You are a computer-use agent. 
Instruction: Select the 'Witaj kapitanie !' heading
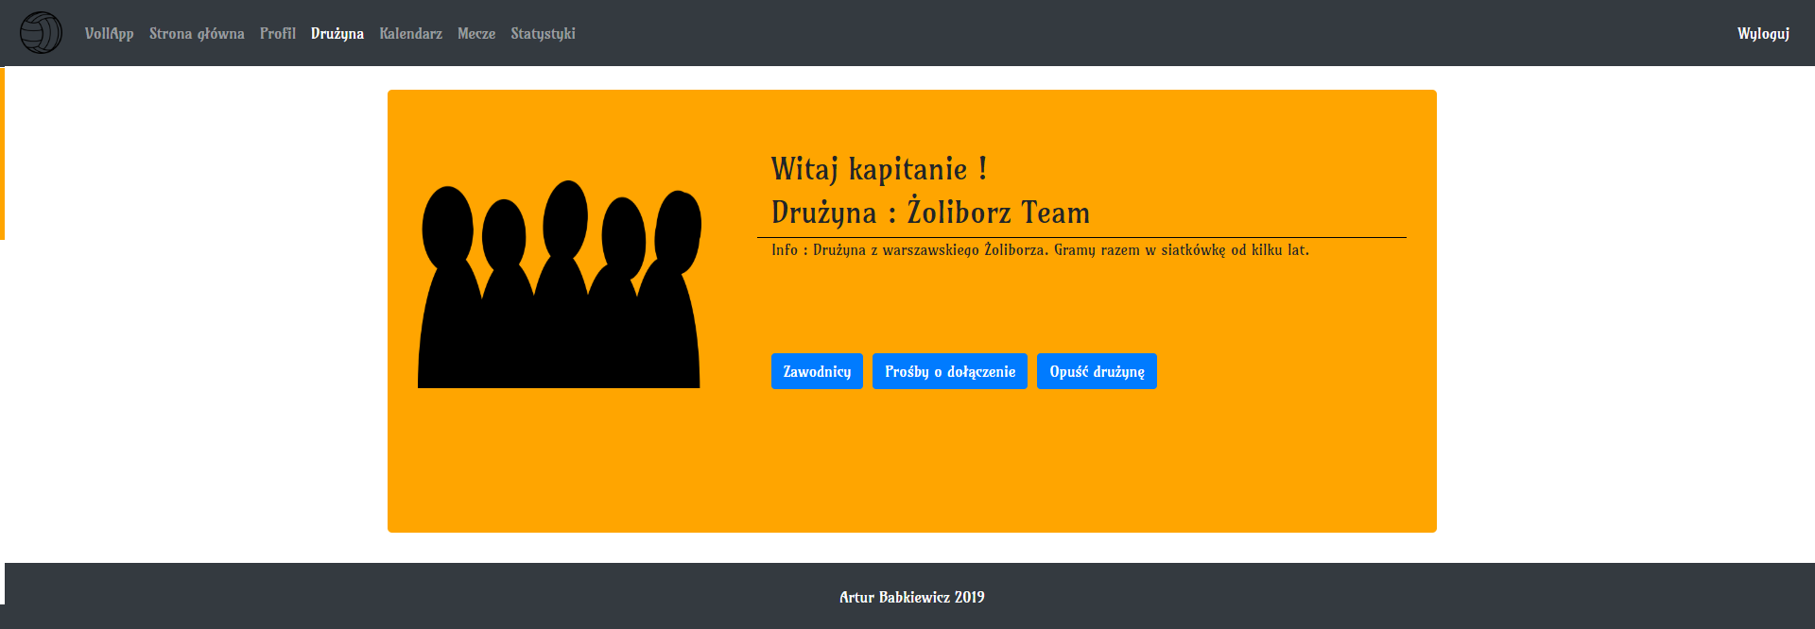pyautogui.click(x=879, y=169)
